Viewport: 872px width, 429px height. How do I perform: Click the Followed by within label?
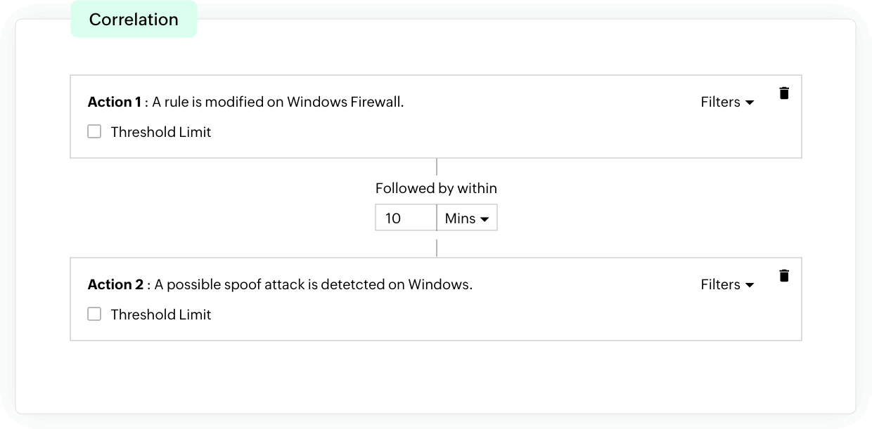point(436,188)
